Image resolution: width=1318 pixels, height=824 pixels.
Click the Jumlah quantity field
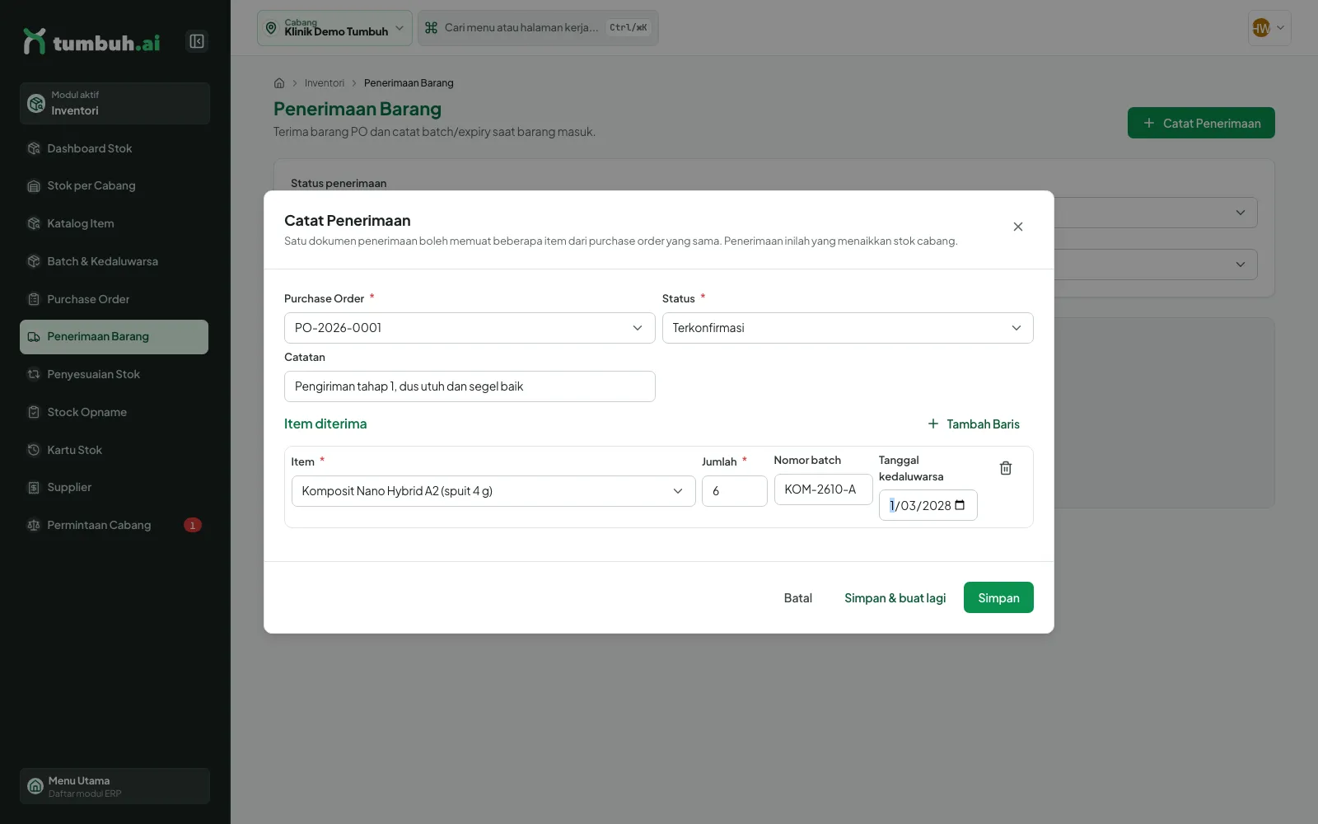735,491
